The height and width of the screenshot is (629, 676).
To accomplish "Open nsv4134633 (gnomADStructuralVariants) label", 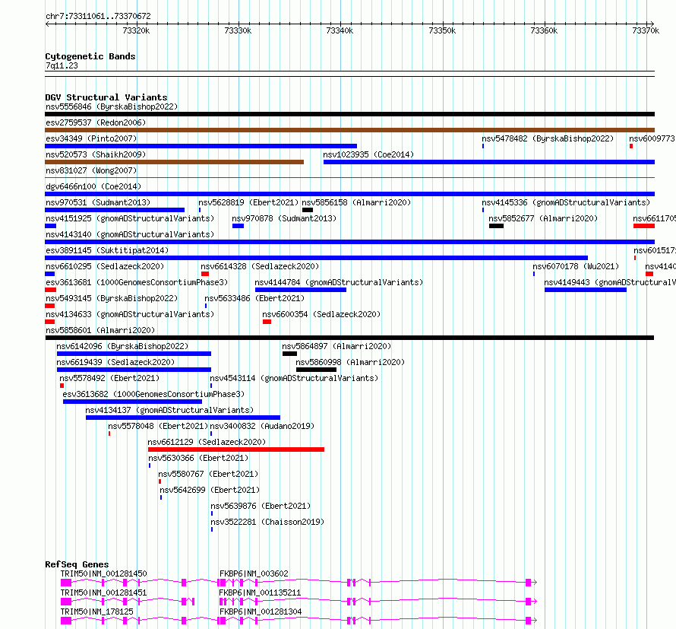I will [x=130, y=314].
